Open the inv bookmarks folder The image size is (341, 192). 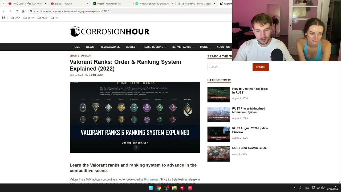[54, 18]
